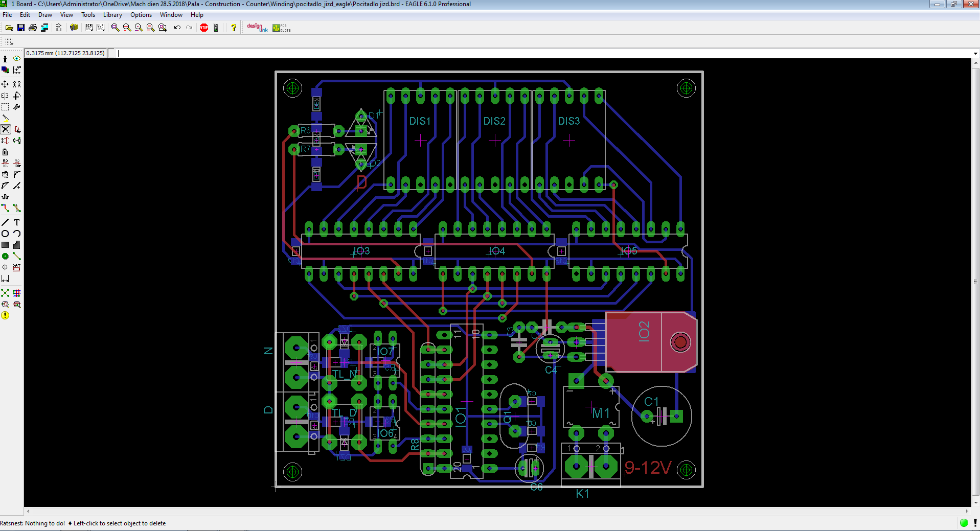The height and width of the screenshot is (531, 980).
Task: Click the Open file icon
Action: [9, 28]
